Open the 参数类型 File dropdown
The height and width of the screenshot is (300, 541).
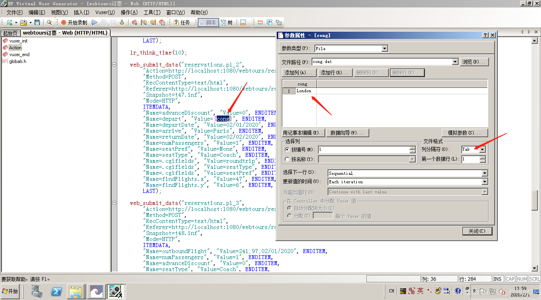click(x=384, y=49)
